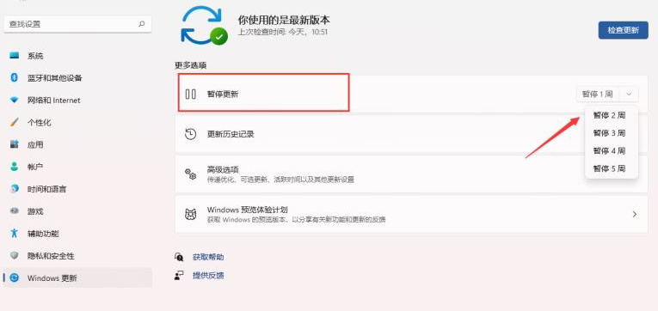This screenshot has width=658, height=311.
Task: Click the 你使用的是最新版本 status heading
Action: [x=284, y=19]
